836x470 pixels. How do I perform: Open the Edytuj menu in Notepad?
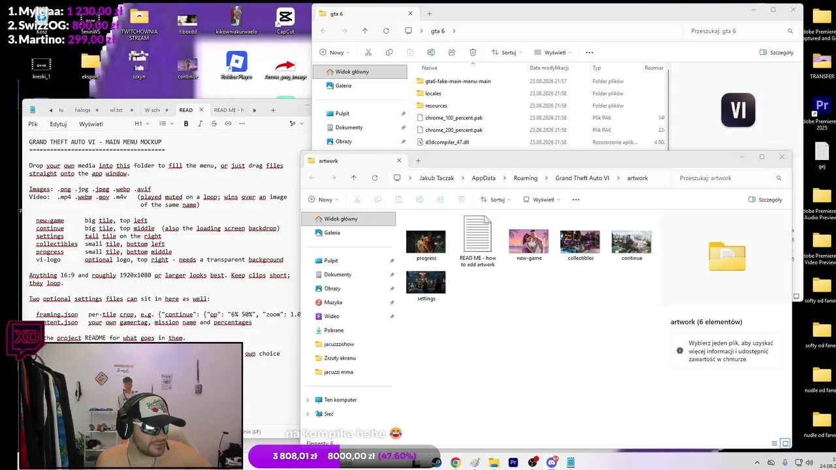(x=58, y=124)
